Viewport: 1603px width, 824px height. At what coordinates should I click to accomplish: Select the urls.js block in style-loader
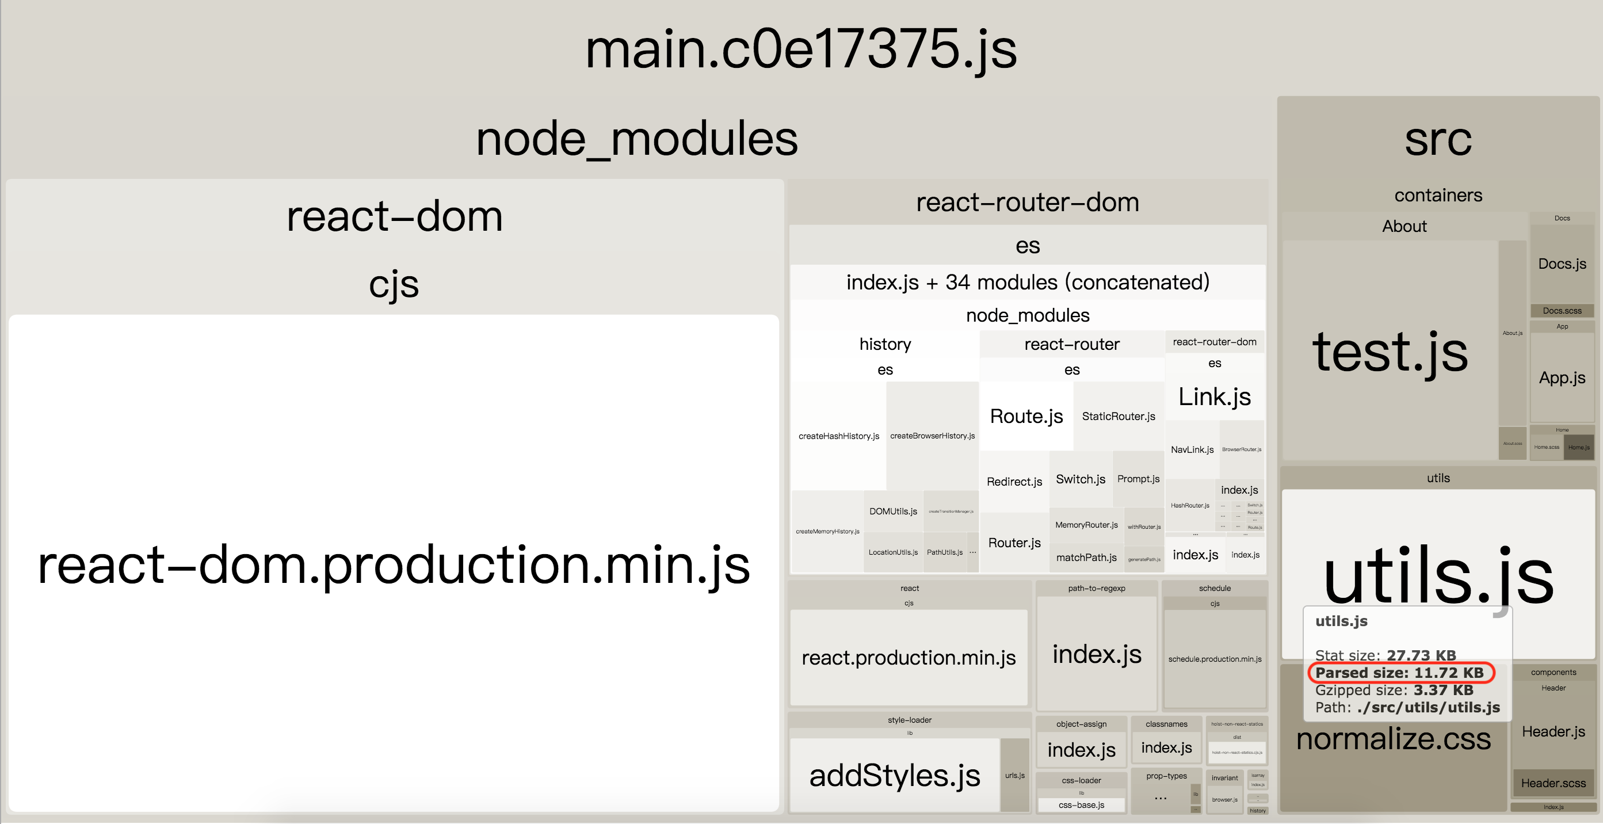click(1014, 775)
